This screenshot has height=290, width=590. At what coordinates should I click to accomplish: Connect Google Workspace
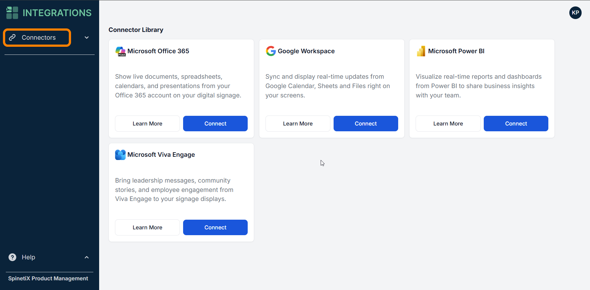366,124
